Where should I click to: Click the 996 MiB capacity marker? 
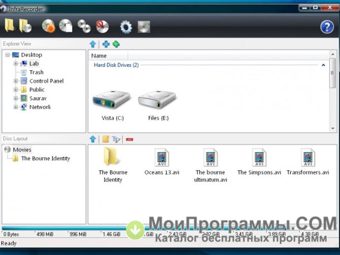78,234
